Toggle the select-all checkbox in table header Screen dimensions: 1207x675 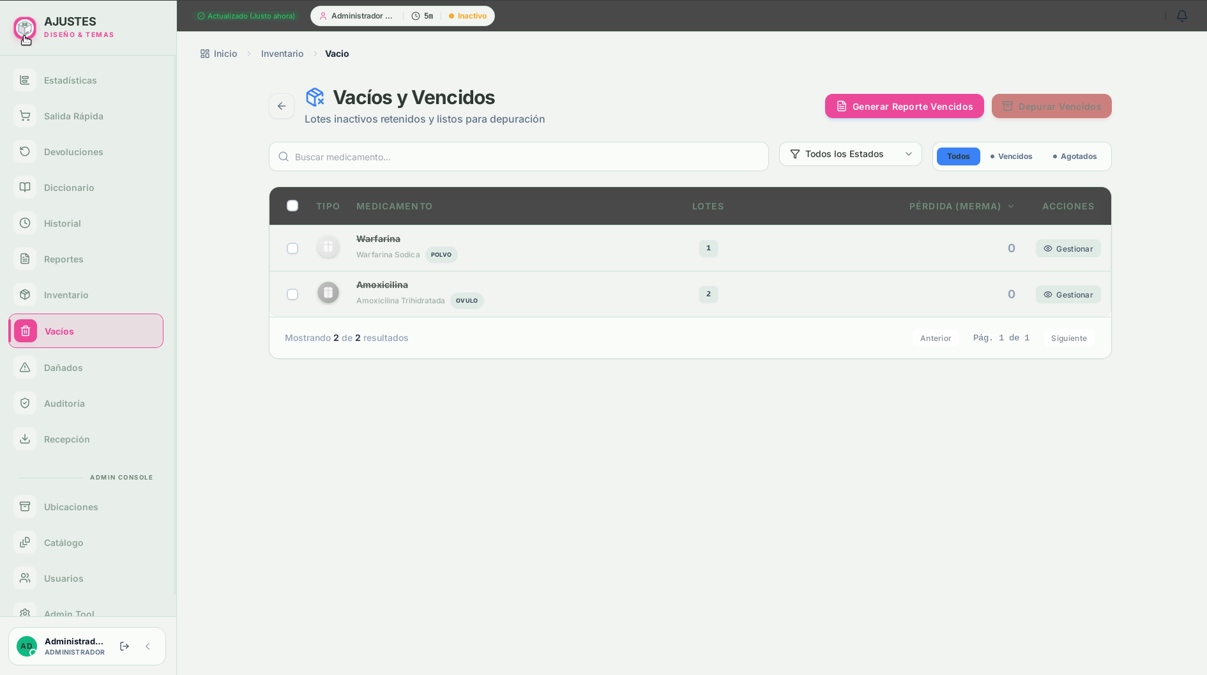292,206
